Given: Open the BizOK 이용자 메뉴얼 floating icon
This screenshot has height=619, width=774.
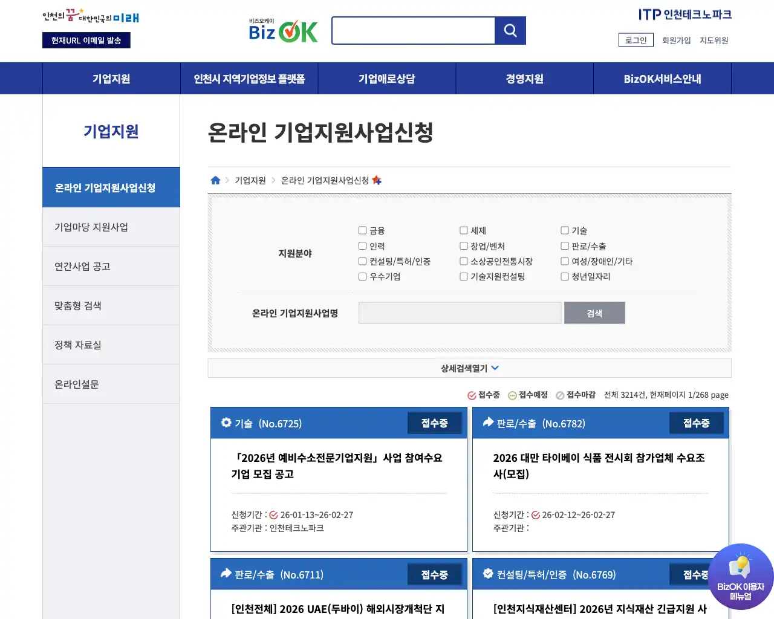Looking at the screenshot, I should click(741, 576).
